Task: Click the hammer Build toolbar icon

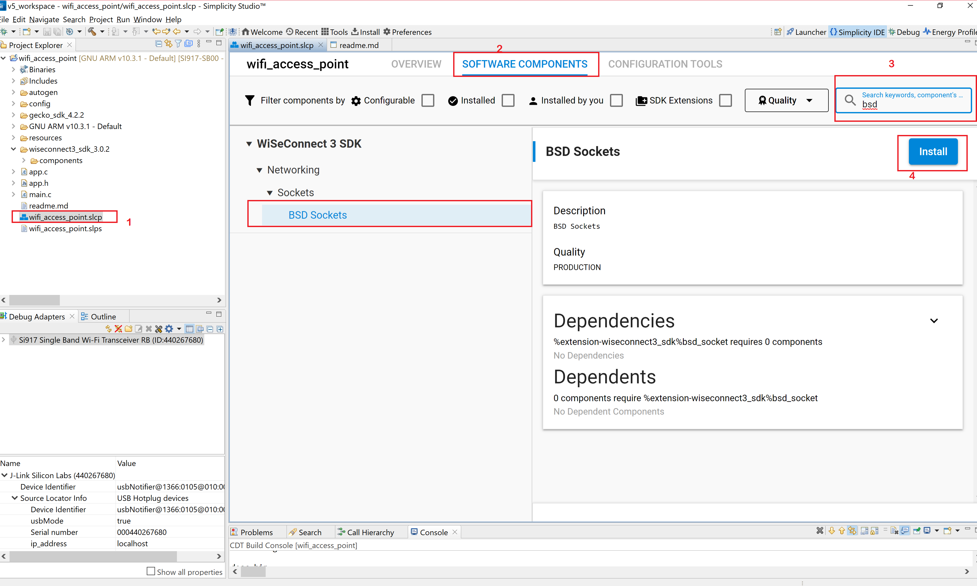Action: (92, 31)
